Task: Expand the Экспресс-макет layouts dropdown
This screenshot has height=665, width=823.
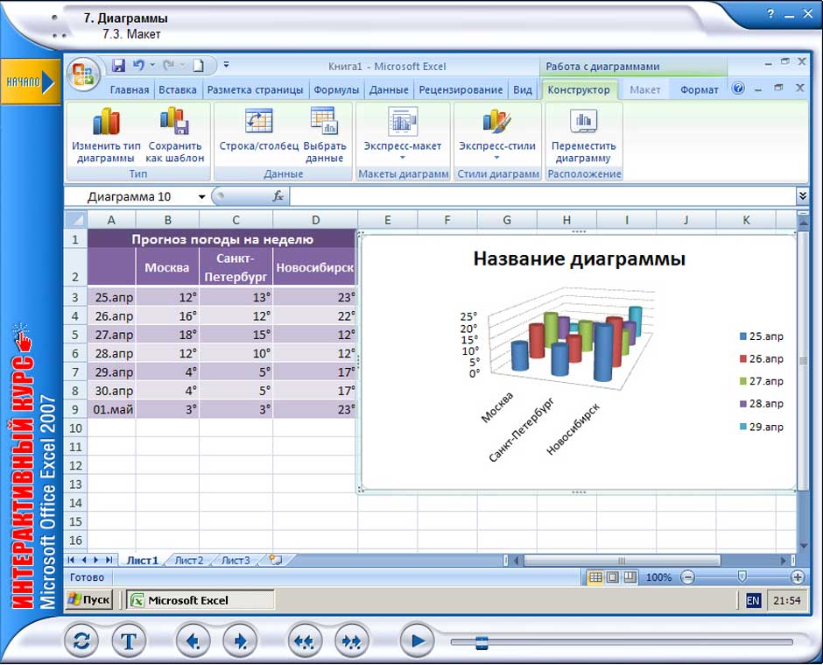Action: click(403, 158)
